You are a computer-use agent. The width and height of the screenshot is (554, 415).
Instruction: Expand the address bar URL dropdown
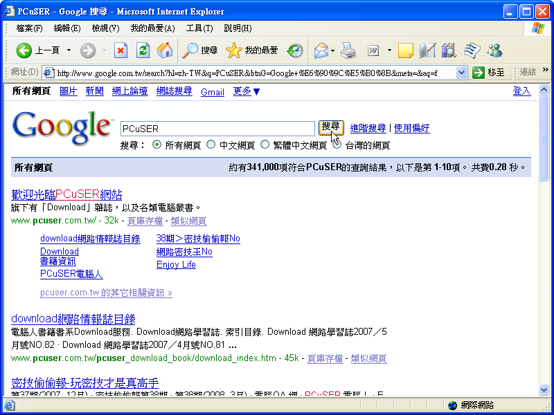[x=461, y=73]
